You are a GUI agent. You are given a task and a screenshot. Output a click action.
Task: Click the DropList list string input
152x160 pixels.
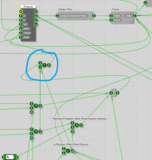click(x=21, y=24)
